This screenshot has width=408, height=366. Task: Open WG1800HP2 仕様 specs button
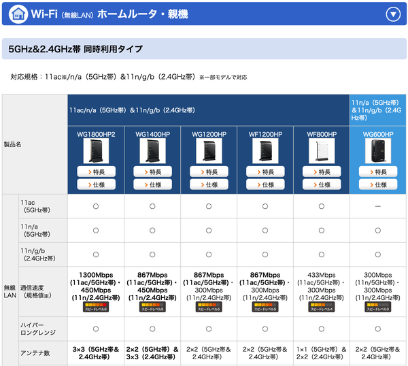click(x=96, y=184)
